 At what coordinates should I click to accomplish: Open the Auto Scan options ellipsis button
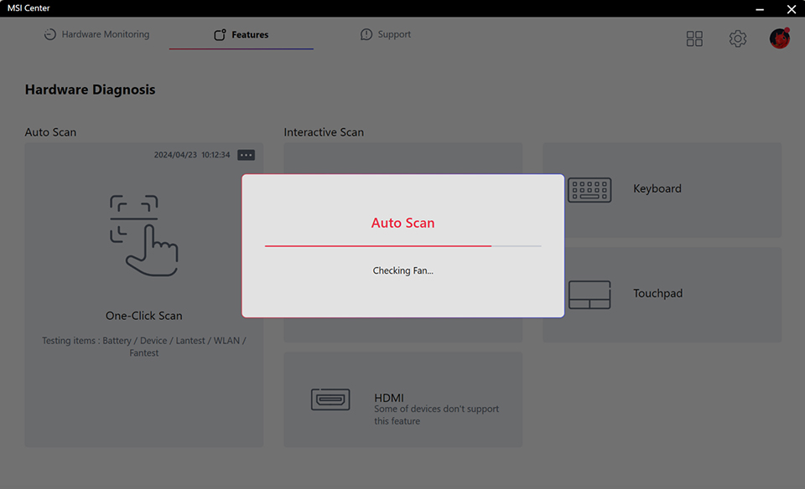click(x=246, y=155)
